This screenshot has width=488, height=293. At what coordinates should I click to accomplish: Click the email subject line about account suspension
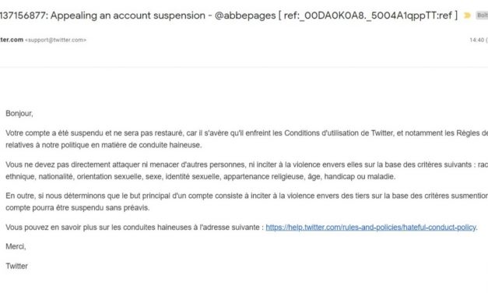[x=229, y=16]
